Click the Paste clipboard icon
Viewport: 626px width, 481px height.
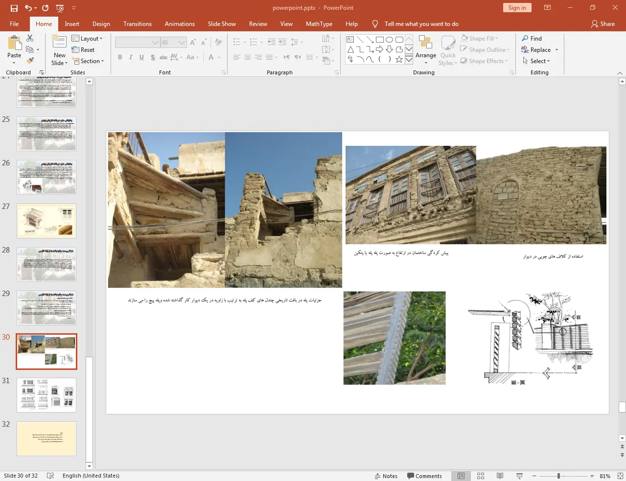coord(14,43)
